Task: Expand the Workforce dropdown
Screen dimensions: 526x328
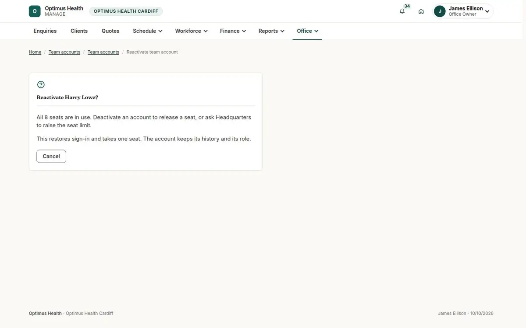Action: point(191,31)
